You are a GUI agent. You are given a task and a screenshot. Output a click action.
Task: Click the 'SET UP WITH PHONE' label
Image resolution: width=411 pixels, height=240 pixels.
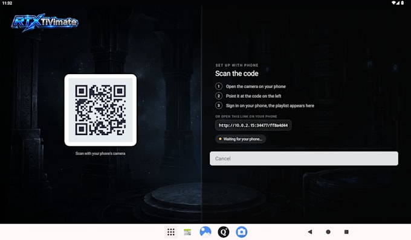[237, 65]
